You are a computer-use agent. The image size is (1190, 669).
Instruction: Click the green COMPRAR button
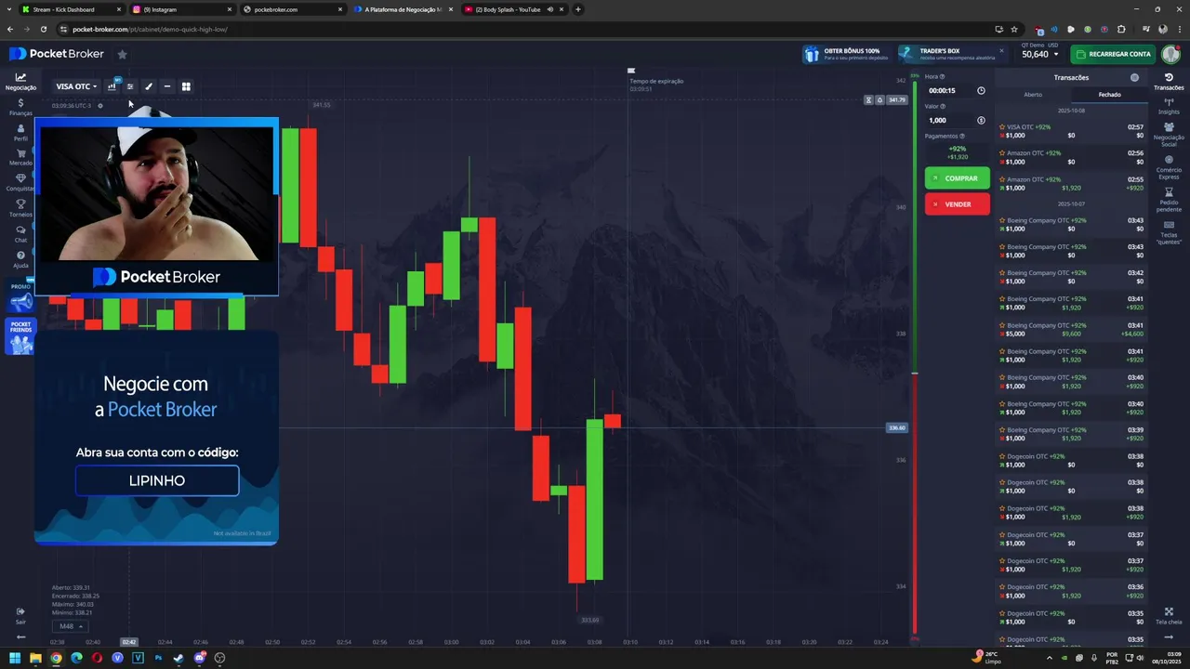tap(958, 178)
